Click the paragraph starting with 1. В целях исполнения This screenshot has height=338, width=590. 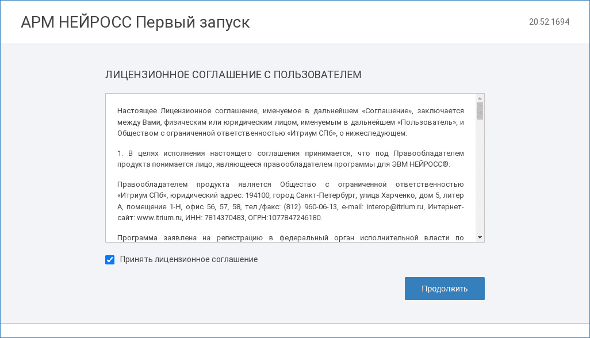tap(290, 159)
